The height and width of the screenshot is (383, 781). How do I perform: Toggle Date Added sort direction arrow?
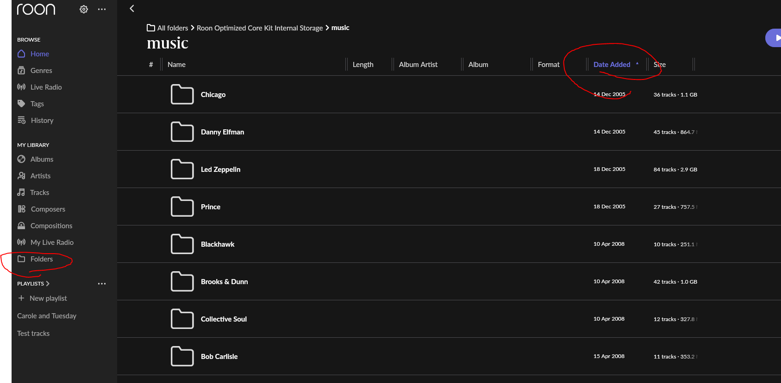(x=637, y=64)
